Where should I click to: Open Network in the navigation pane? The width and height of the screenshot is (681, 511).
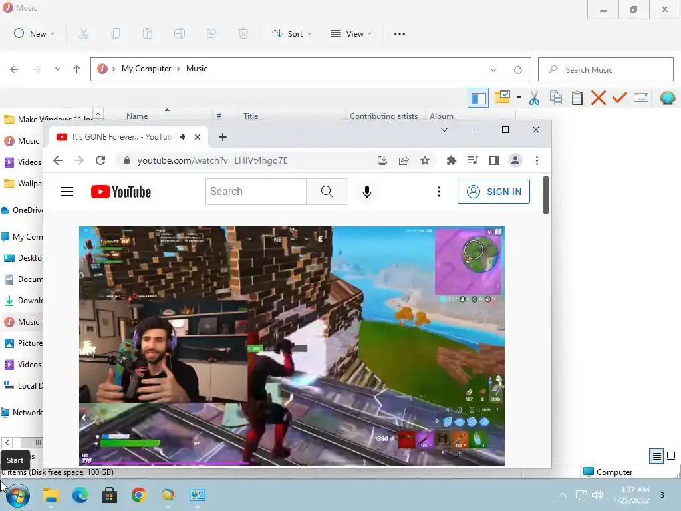pyautogui.click(x=22, y=413)
